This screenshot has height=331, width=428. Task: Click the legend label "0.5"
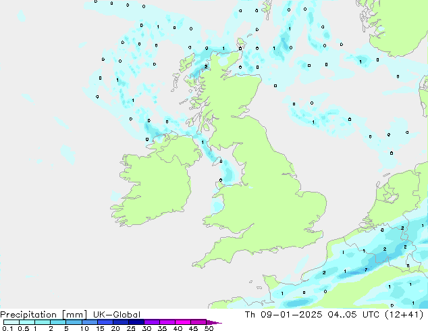pyautogui.click(x=24, y=328)
